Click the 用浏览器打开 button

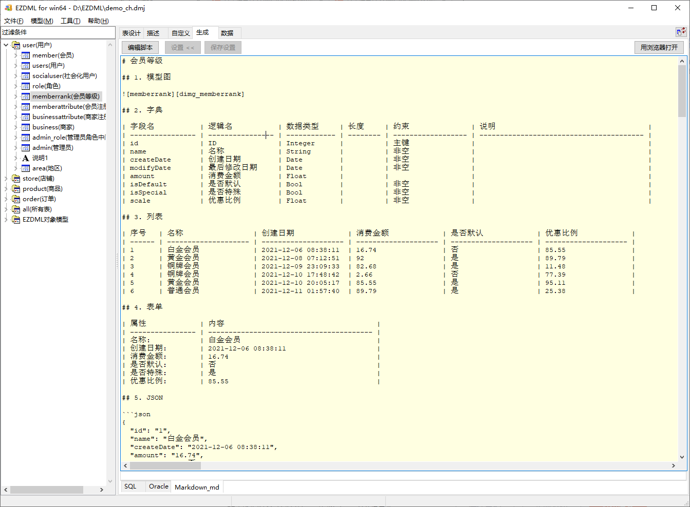659,48
